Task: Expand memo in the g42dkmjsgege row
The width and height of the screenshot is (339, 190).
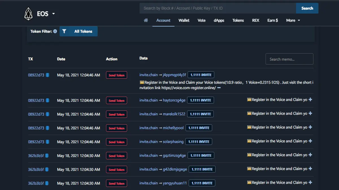Action: [x=310, y=169]
